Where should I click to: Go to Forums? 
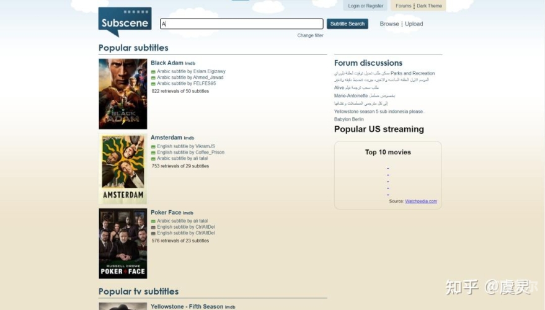click(403, 6)
